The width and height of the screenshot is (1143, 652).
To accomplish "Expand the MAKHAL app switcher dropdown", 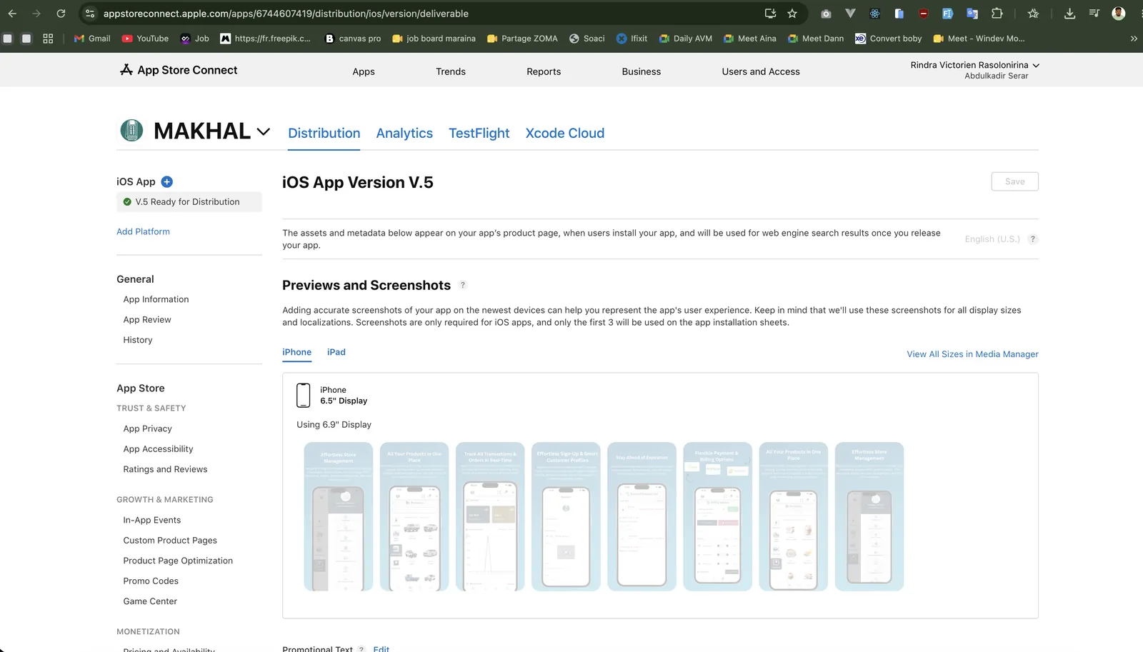I will pyautogui.click(x=263, y=131).
